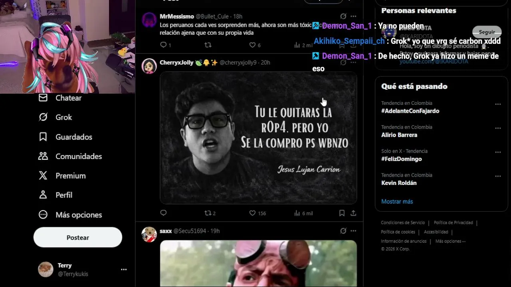511x287 pixels.
Task: Click the Chatear envelope icon
Action: (x=43, y=98)
